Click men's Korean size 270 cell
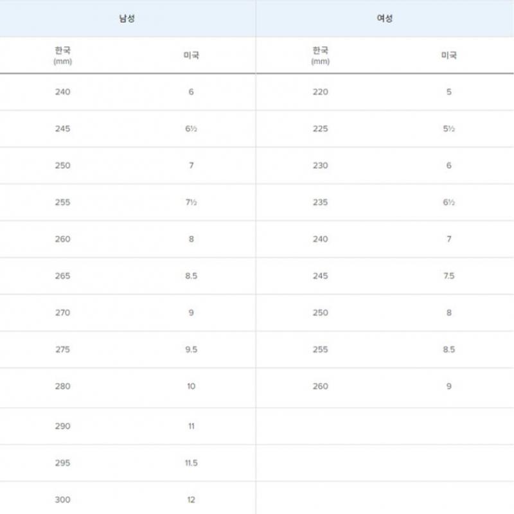This screenshot has height=514, width=514. [x=63, y=313]
